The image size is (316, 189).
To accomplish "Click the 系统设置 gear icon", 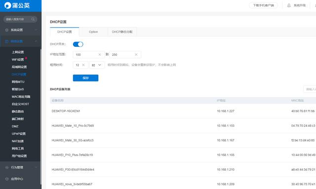I will coord(6,30).
